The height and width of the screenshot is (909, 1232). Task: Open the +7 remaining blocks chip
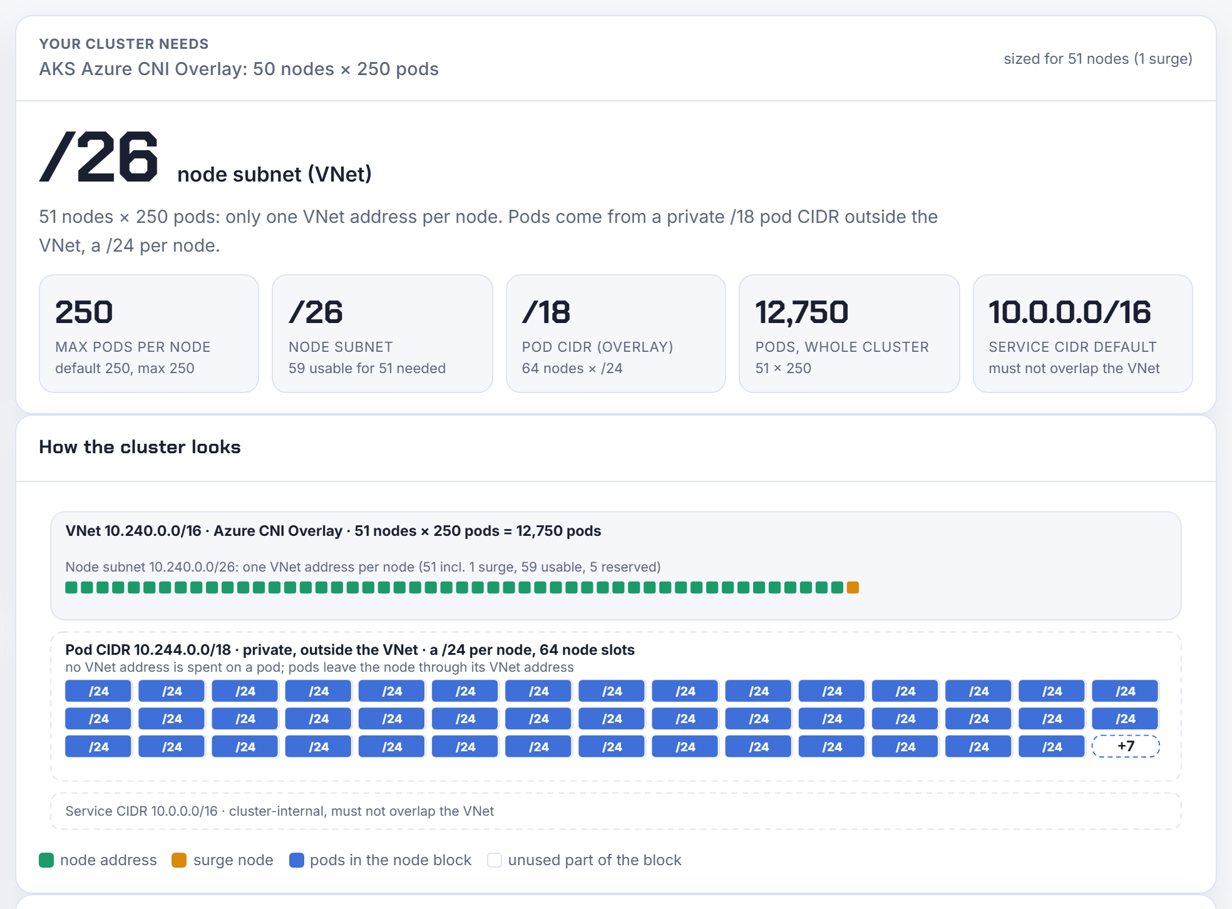pyautogui.click(x=1126, y=746)
